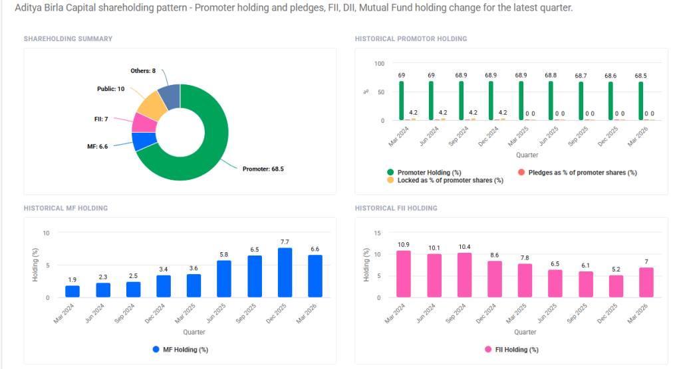
Task: Click the Dec 2025 MF holding bar
Action: [x=285, y=273]
